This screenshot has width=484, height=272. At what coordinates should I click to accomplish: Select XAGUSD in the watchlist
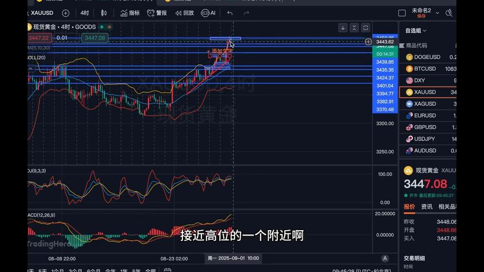[x=428, y=104]
